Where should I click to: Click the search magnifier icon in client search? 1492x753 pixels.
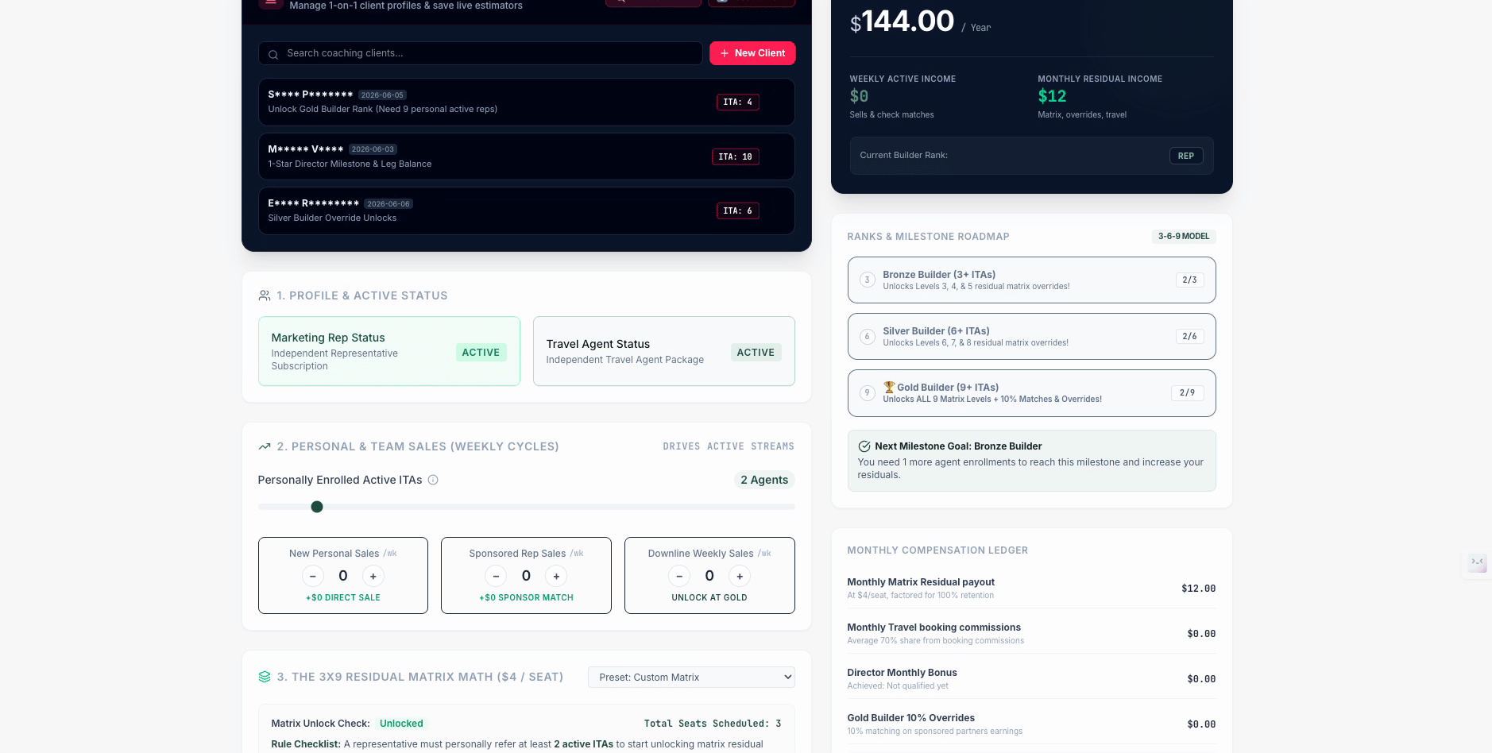click(x=273, y=54)
